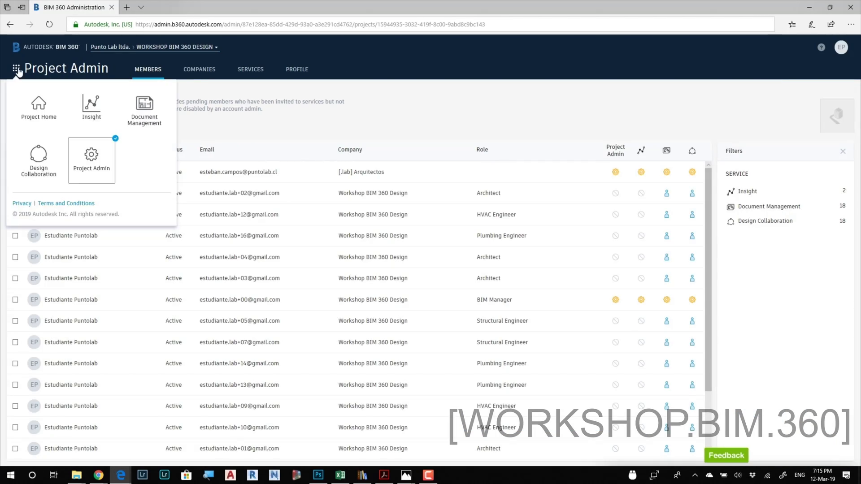The image size is (861, 484).
Task: Switch to the Services tab
Action: click(250, 69)
